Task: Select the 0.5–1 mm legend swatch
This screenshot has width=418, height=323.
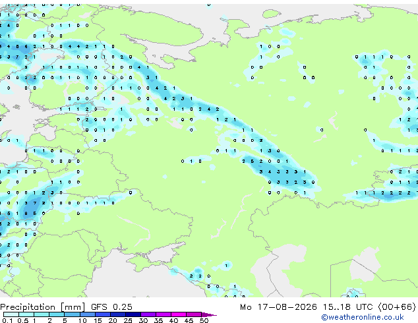Action: (x=26, y=314)
